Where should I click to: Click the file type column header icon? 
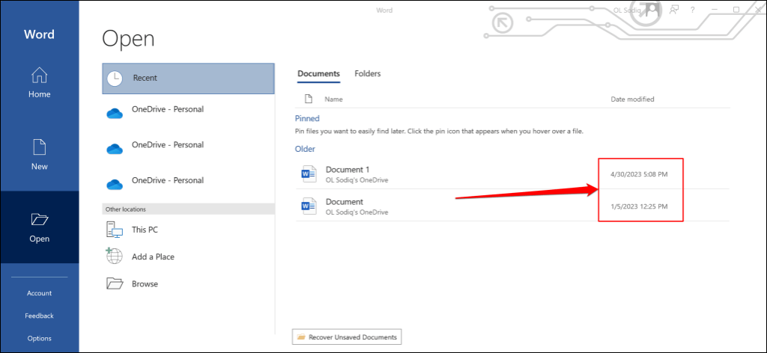[x=308, y=99]
